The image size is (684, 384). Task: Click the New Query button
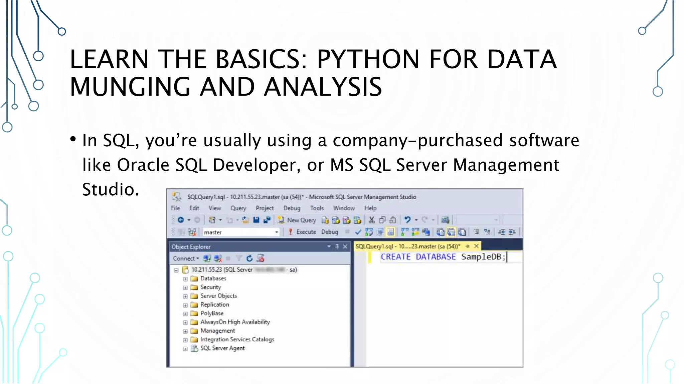pyautogui.click(x=297, y=220)
